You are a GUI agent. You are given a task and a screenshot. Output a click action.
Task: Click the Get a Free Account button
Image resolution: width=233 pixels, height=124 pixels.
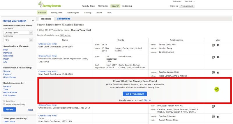135,94
